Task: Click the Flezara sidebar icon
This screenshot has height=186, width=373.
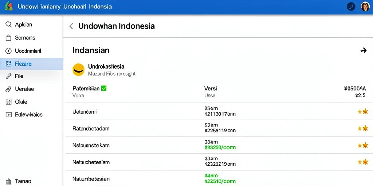Action: click(8, 64)
